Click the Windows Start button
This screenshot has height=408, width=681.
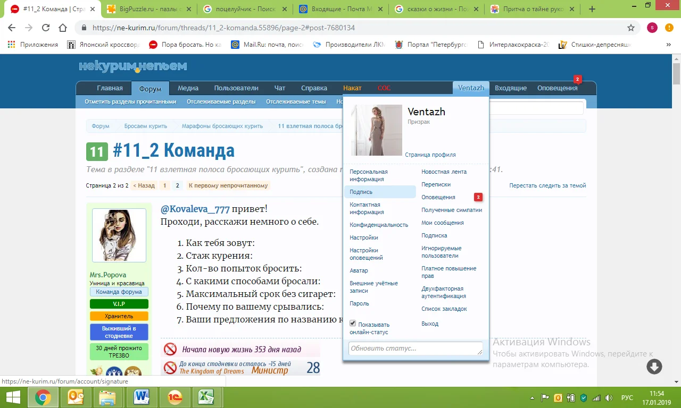tap(13, 397)
